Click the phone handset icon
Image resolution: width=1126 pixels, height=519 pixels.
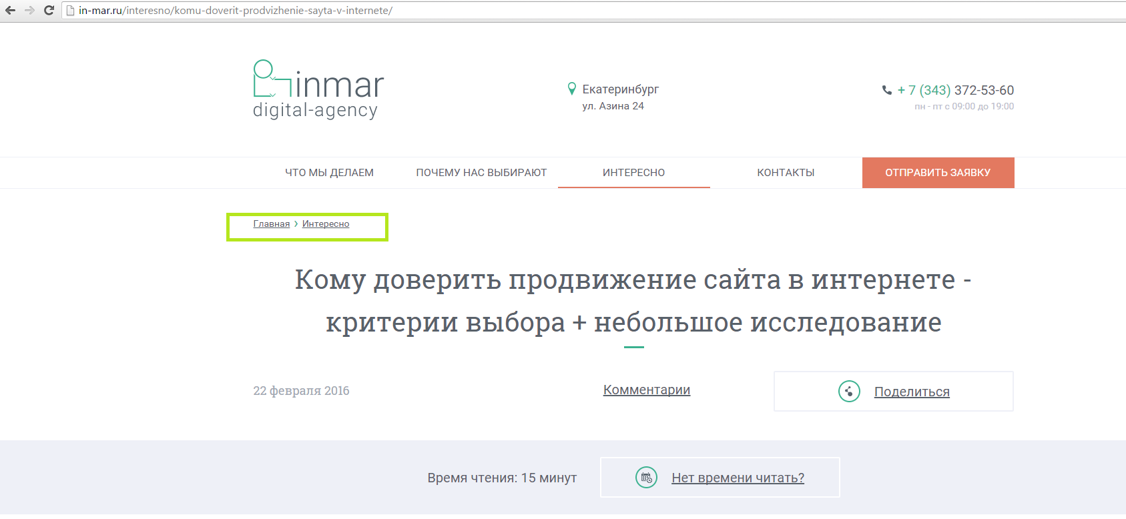pyautogui.click(x=887, y=90)
